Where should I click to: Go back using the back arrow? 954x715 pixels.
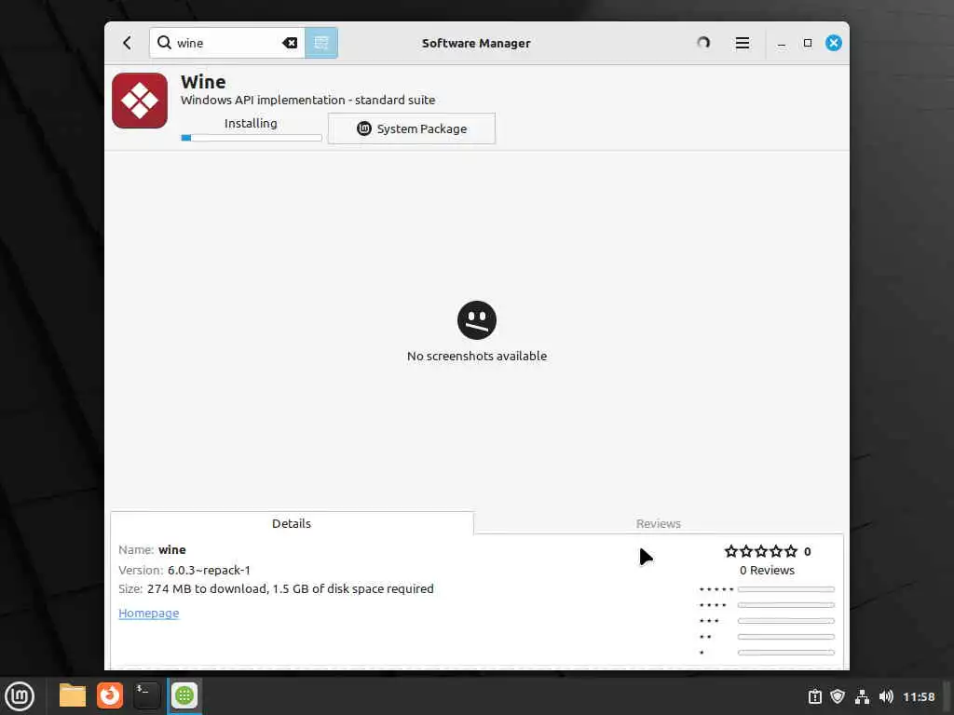(127, 43)
